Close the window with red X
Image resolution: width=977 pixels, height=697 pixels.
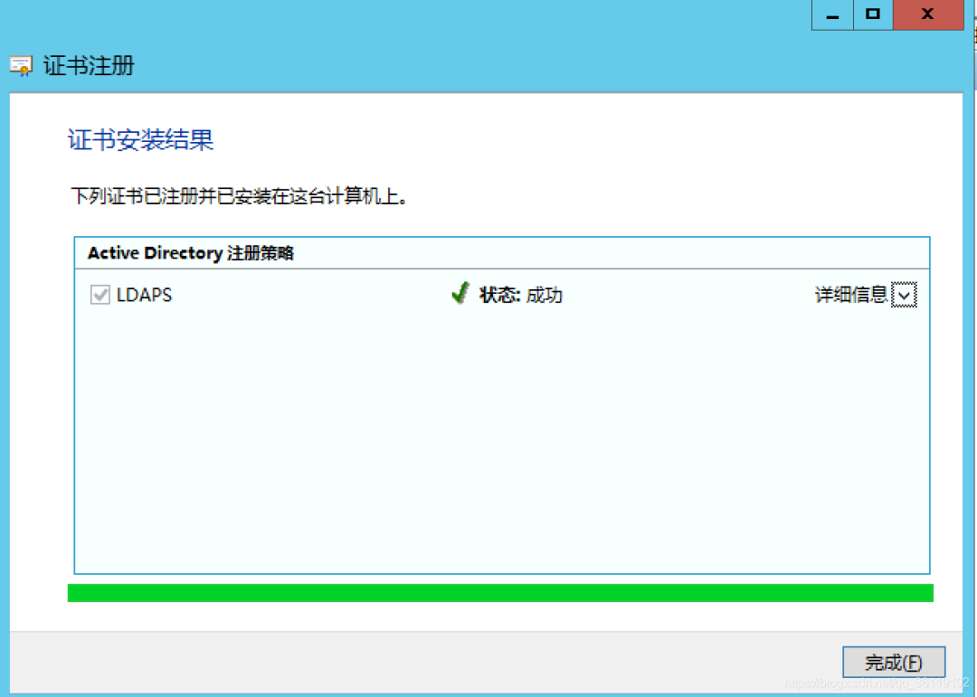(927, 15)
